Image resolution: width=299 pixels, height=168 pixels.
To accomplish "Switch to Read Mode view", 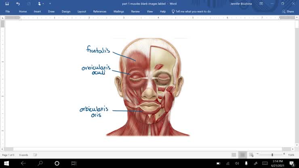I will [234, 155].
